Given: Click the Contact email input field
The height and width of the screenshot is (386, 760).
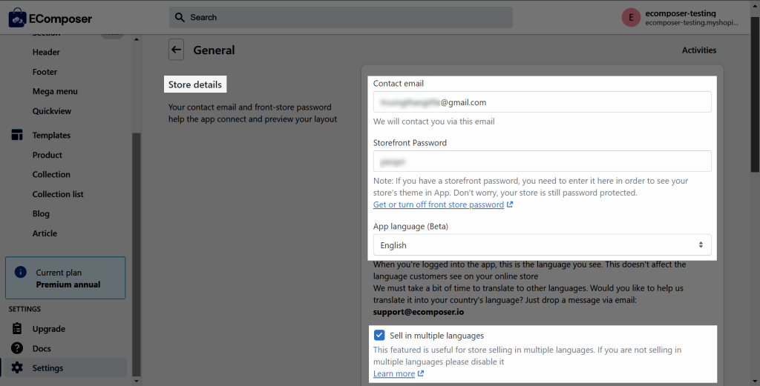Looking at the screenshot, I should 542,102.
